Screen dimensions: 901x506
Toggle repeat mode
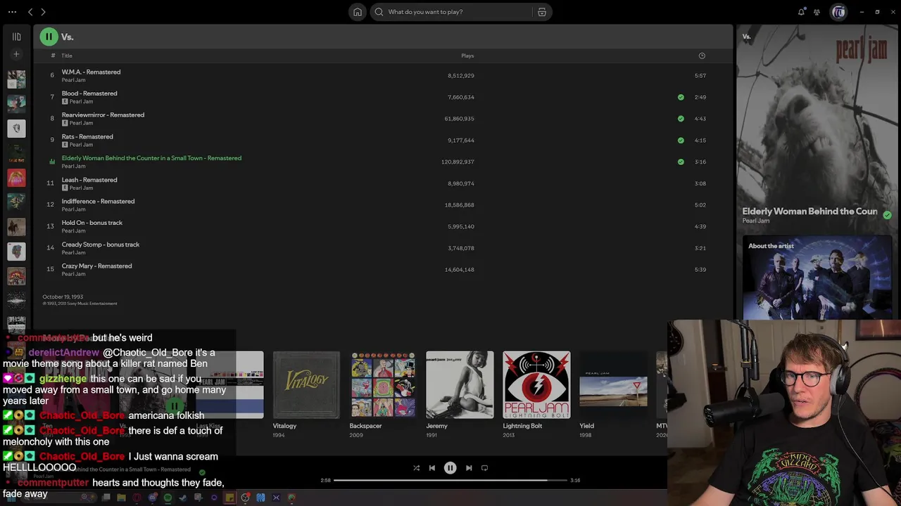[x=484, y=468]
